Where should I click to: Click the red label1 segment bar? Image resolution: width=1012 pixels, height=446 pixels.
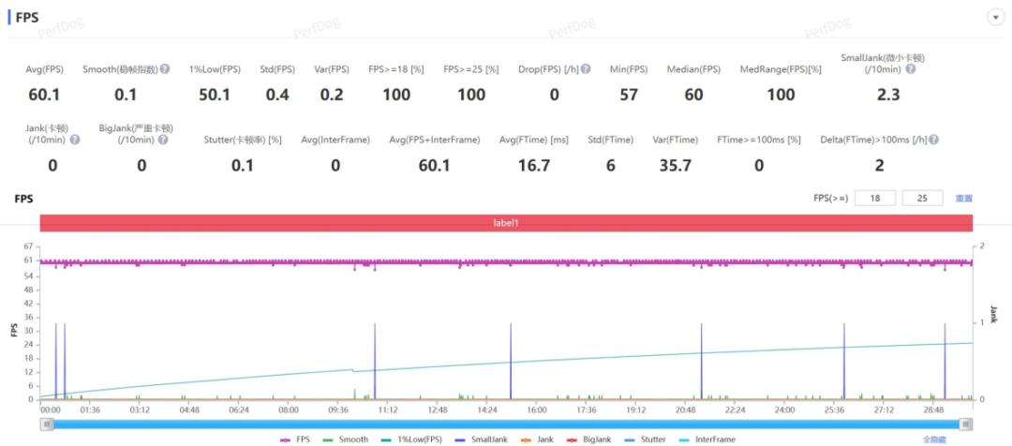[506, 223]
